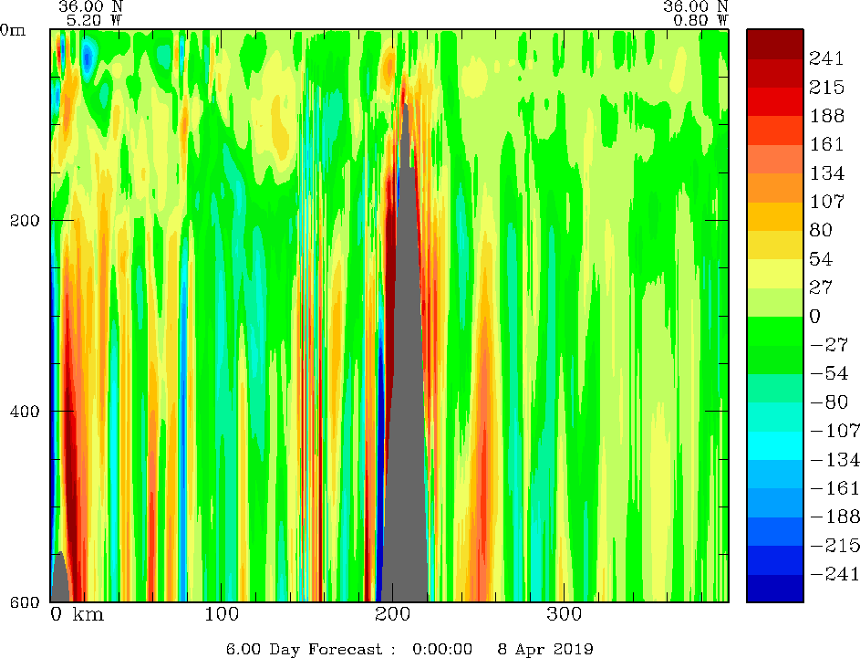Click the colorbar label 27
The width and height of the screenshot is (860, 658).
821,287
